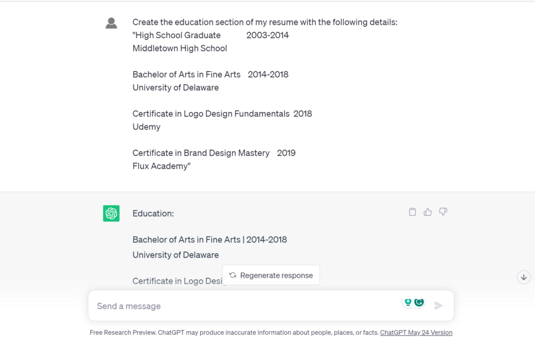Select the text 'Flux Academy'
Image resolution: width=535 pixels, height=344 pixels.
tap(160, 166)
